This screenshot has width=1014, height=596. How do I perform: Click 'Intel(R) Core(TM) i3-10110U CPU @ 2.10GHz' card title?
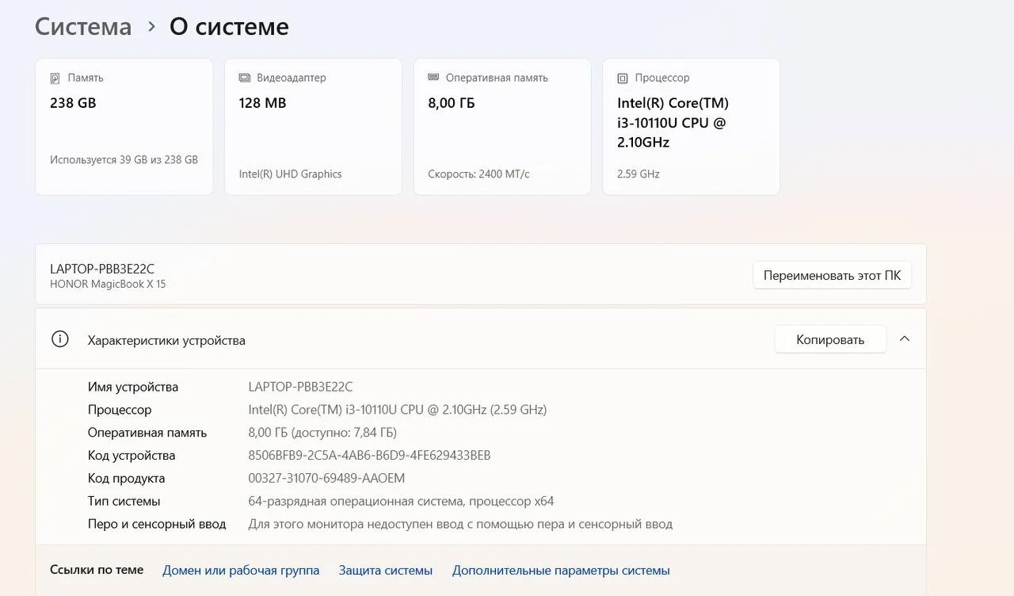coord(673,123)
